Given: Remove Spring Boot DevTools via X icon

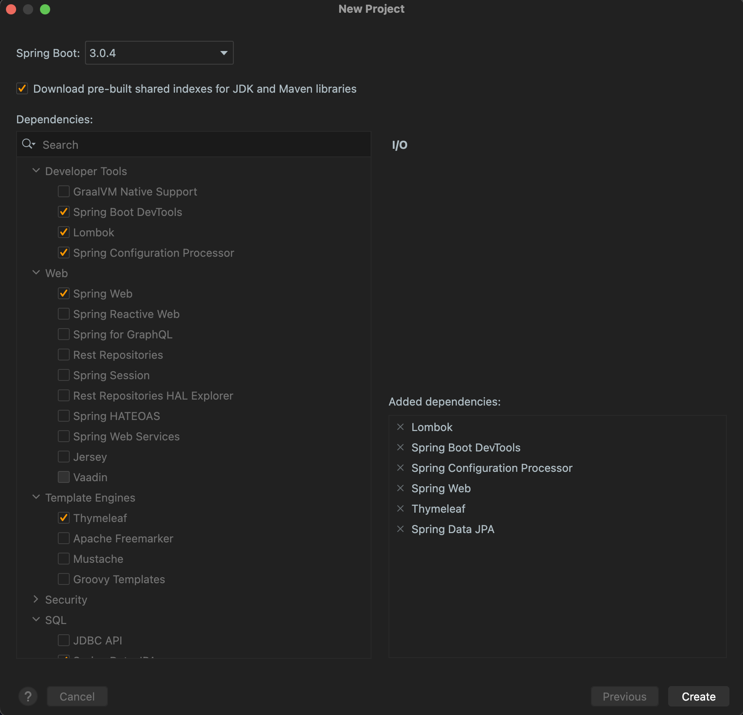Looking at the screenshot, I should (400, 447).
